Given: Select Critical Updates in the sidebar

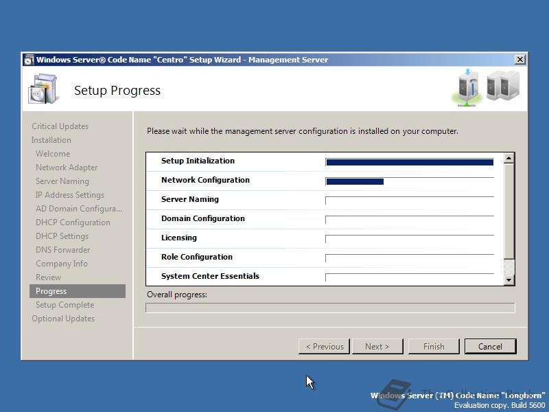Looking at the screenshot, I should pos(60,126).
